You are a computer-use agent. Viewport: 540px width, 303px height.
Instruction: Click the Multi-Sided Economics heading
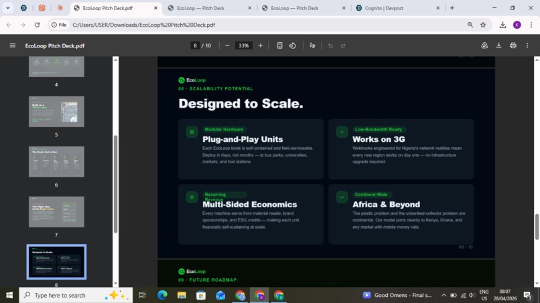[x=250, y=204]
